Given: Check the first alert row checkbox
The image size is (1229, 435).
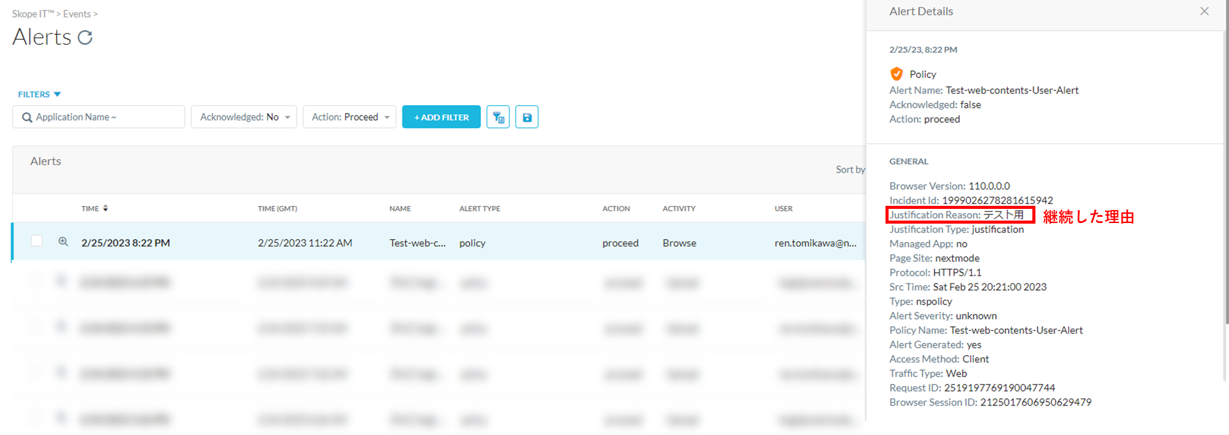Looking at the screenshot, I should point(37,241).
